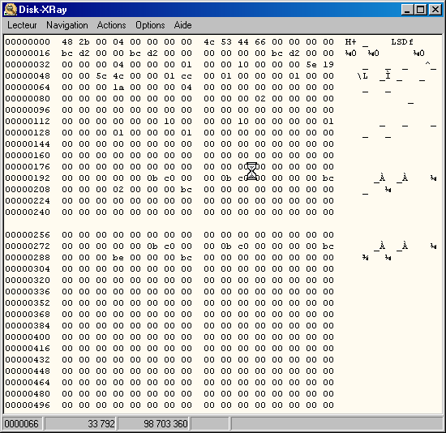The width and height of the screenshot is (446, 433).
Task: Click the 5e hex byte at row 00000032
Action: (311, 65)
